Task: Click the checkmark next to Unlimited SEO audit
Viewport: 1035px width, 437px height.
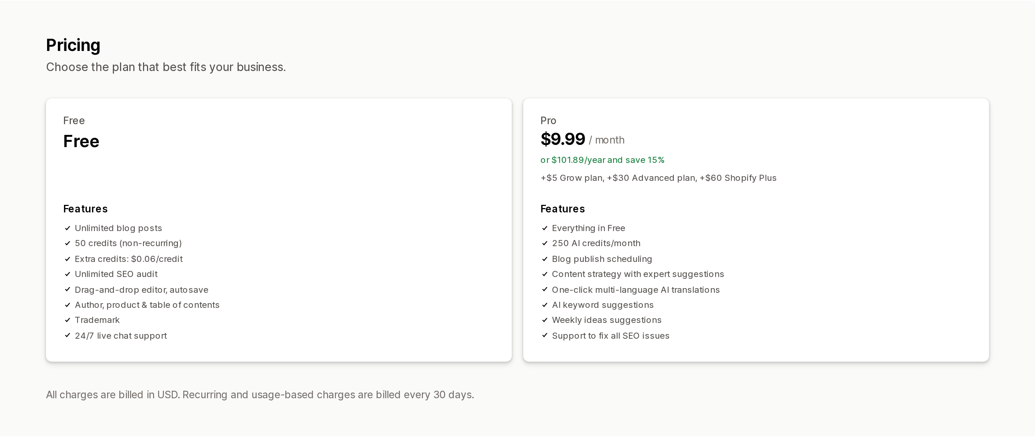Action: point(68,274)
